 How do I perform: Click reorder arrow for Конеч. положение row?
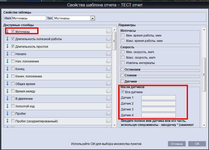(x=8, y=76)
